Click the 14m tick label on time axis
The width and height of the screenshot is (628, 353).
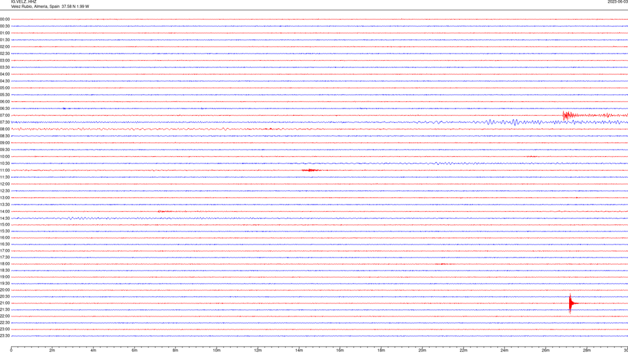[x=299, y=350]
